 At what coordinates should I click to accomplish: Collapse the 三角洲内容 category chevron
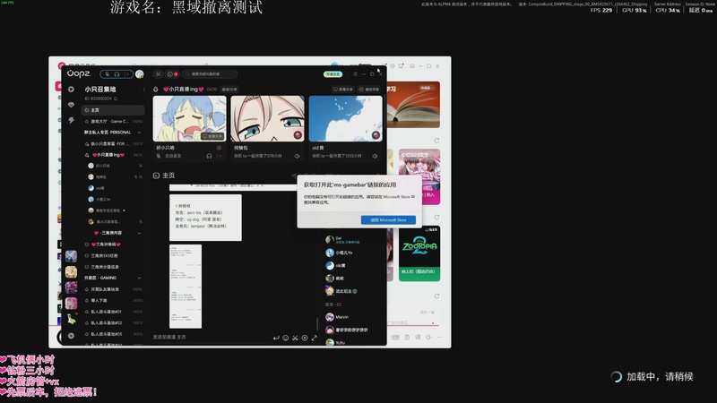coord(139,233)
